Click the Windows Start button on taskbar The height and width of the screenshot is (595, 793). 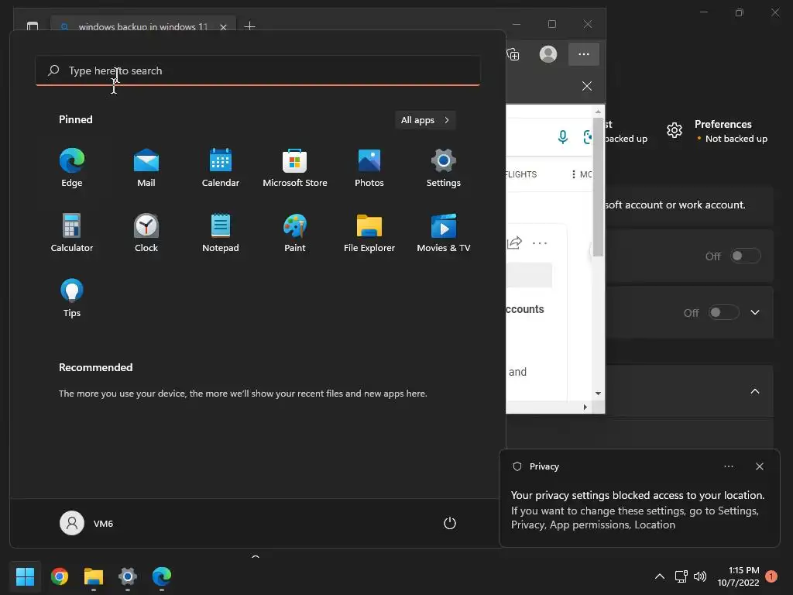[x=25, y=576]
